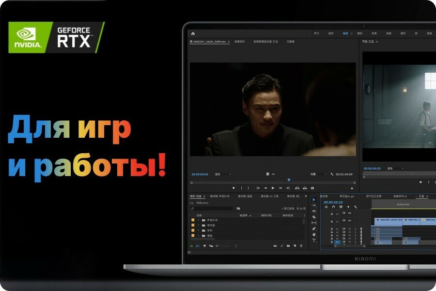Create new item in project panel
436x291 pixels.
[295, 246]
